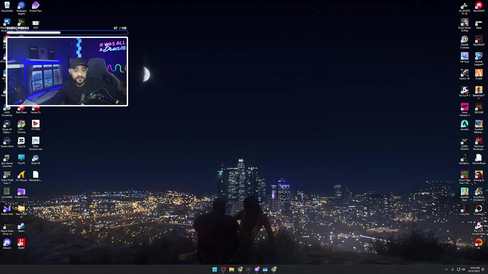Launch Stream Deck from the desktop

coord(7,143)
